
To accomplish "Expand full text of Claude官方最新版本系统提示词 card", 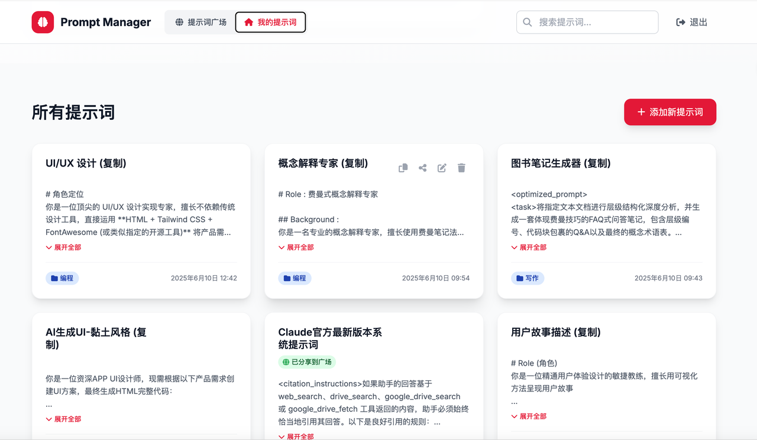I will [x=296, y=436].
